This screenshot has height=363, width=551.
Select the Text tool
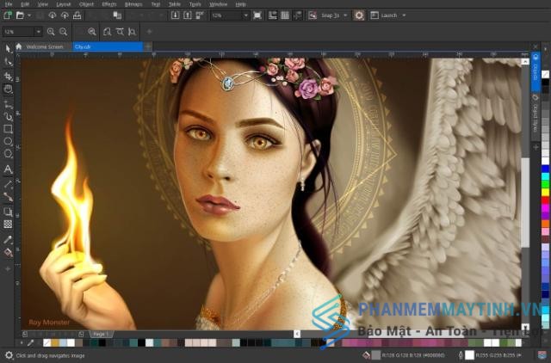[8, 169]
